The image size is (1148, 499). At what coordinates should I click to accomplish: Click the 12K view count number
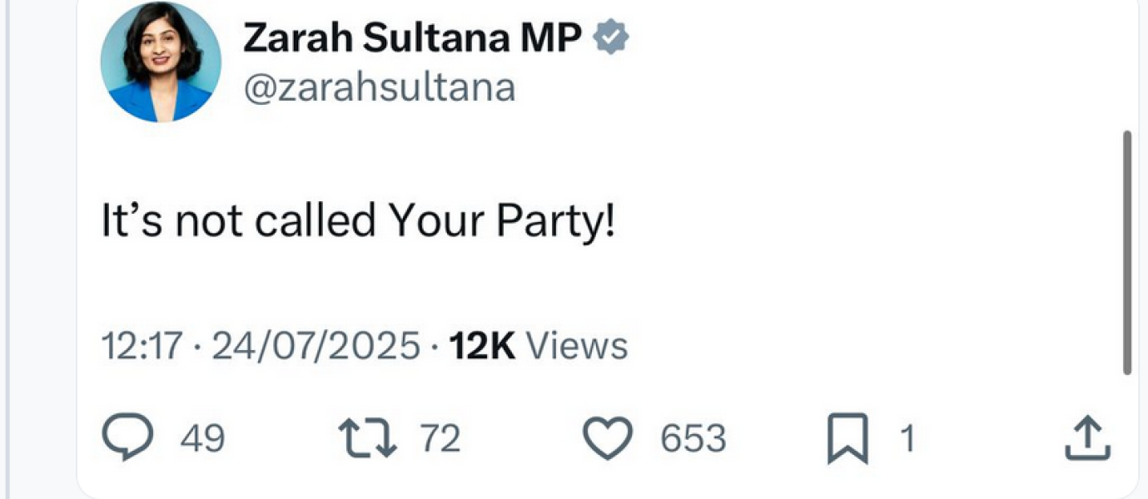pos(482,345)
